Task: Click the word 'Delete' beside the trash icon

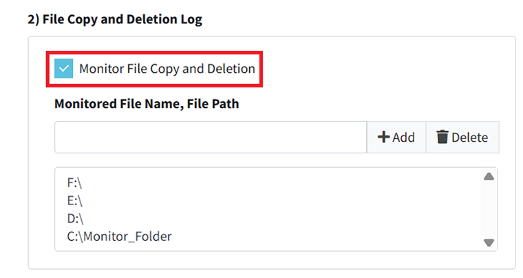Action: pyautogui.click(x=469, y=138)
